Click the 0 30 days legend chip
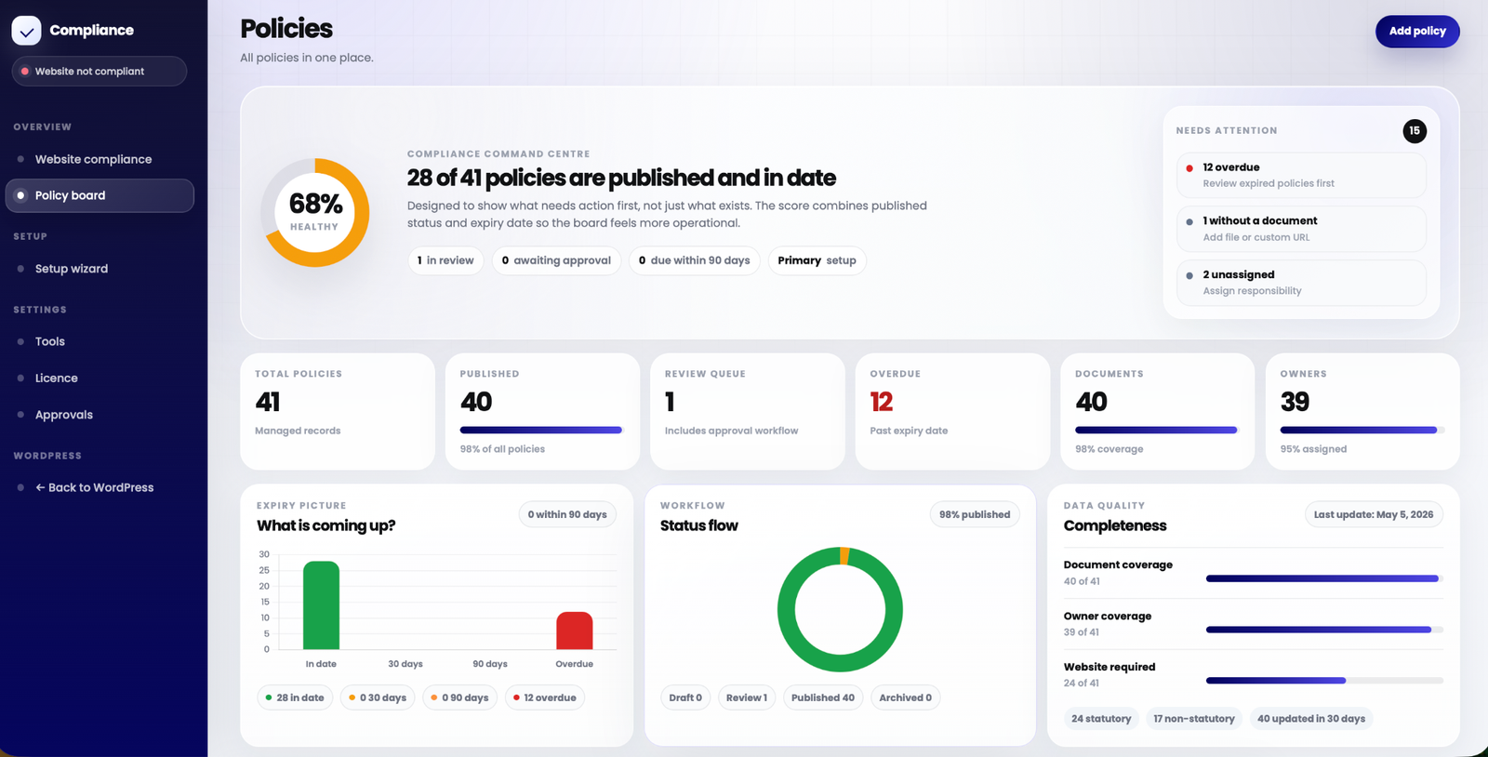 click(x=377, y=697)
